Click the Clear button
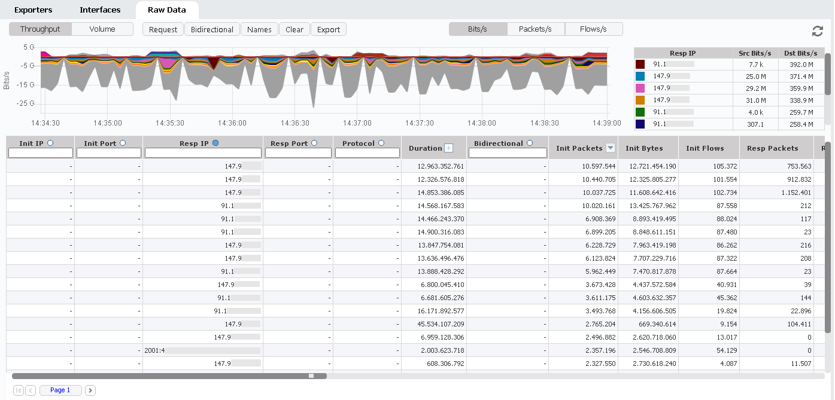The height and width of the screenshot is (400, 835). [x=294, y=29]
